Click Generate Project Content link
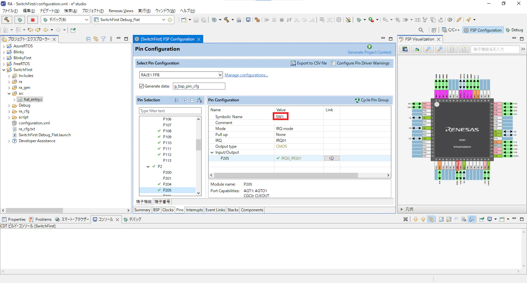Screen dimensions: 527x283 370,52
